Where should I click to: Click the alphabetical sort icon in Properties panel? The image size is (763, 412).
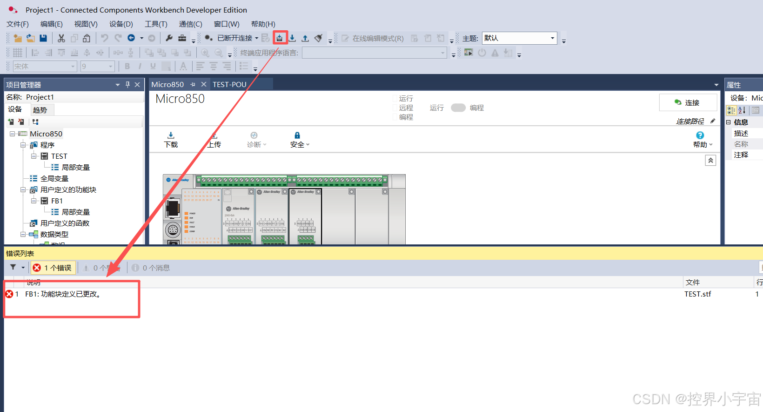tap(742, 110)
